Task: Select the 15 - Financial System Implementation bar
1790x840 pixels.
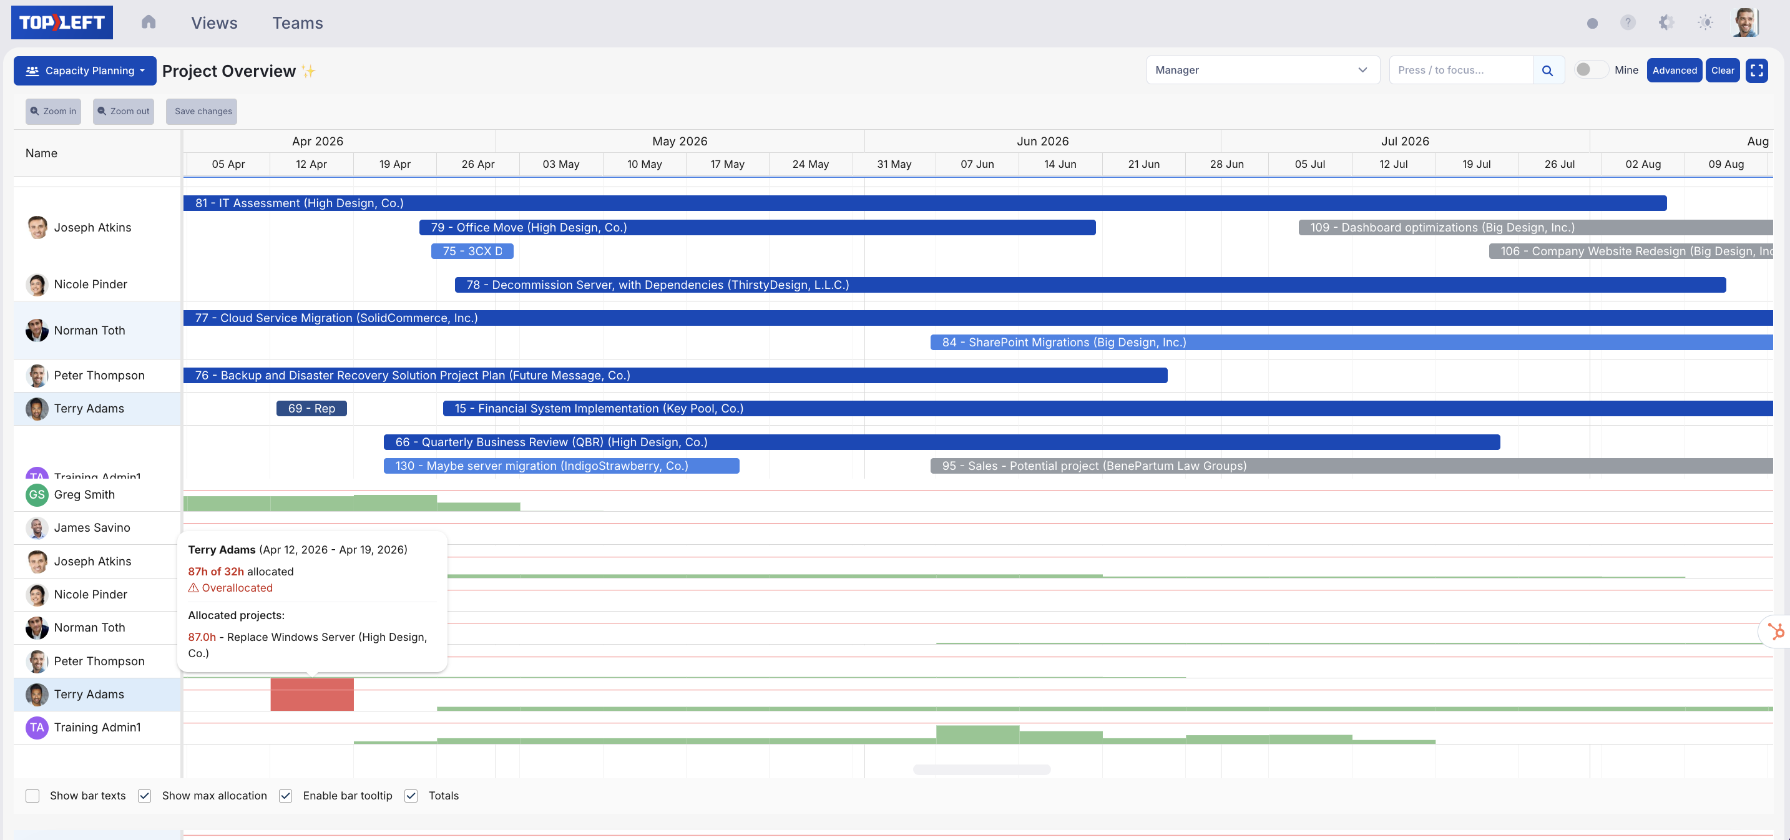Action: [x=1108, y=409]
